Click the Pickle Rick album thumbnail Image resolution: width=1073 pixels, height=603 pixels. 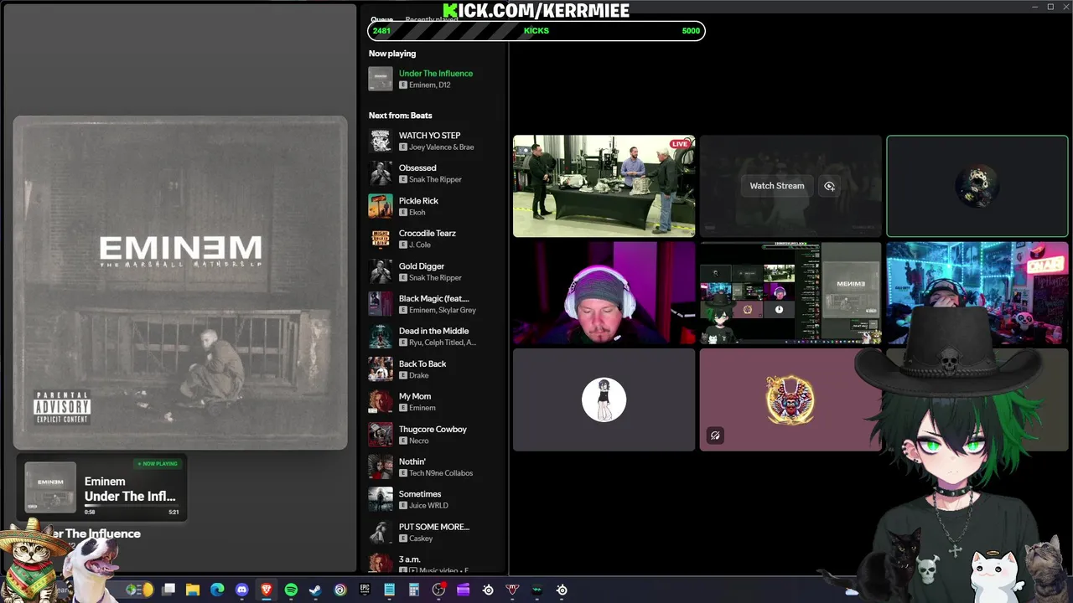(381, 206)
